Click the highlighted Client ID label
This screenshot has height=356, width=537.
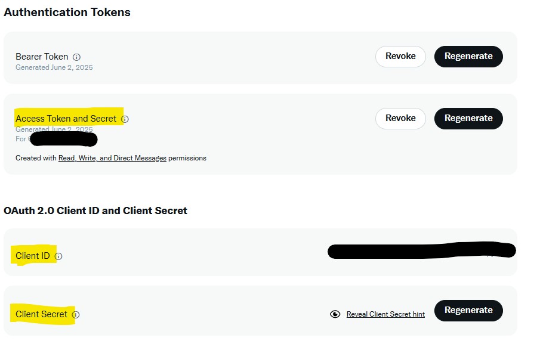[33, 256]
